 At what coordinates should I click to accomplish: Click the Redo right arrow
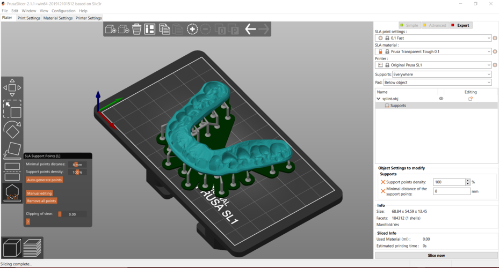[x=264, y=29]
